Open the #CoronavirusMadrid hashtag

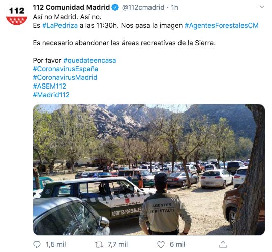[x=65, y=77]
